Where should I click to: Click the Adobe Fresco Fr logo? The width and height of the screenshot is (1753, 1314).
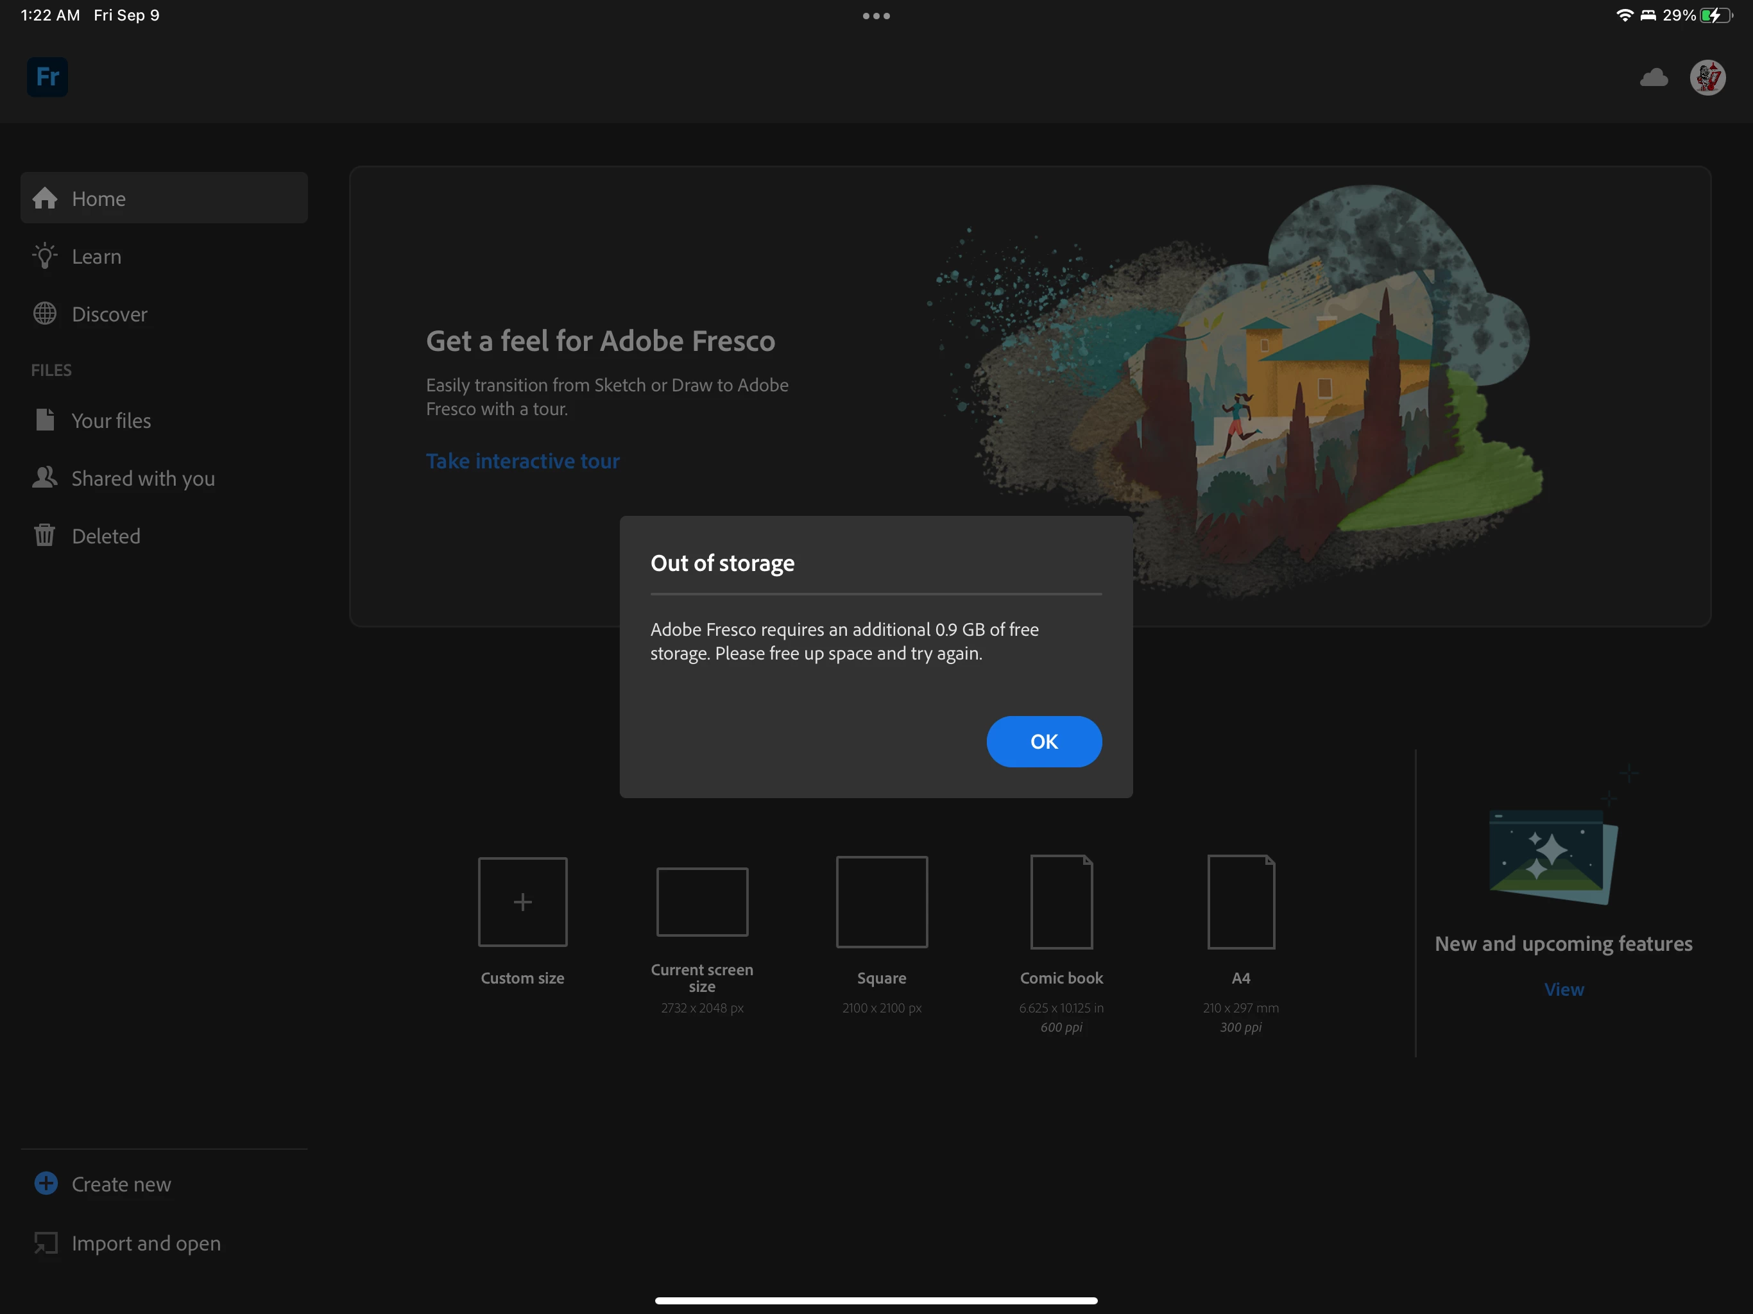47,77
